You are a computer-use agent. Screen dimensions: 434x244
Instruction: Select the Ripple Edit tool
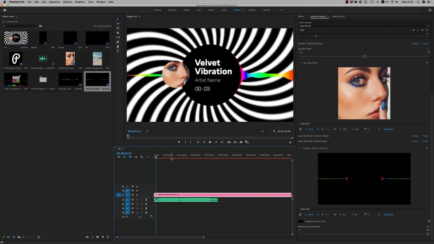pyautogui.click(x=118, y=28)
